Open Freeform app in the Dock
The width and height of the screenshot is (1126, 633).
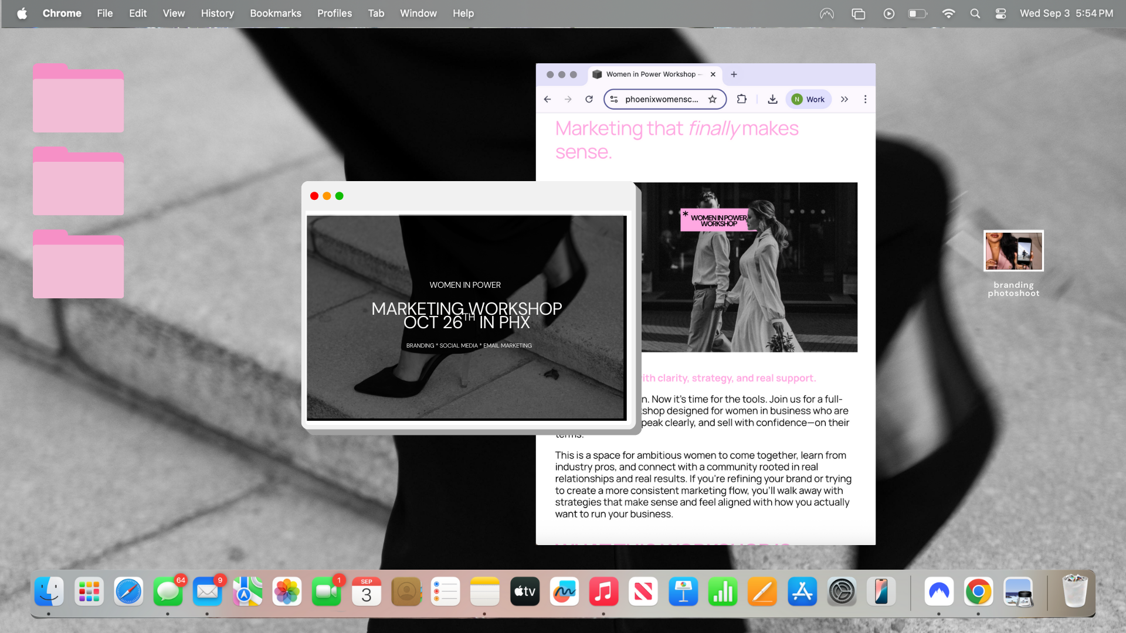pyautogui.click(x=564, y=592)
